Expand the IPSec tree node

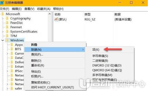pyautogui.click(x=7, y=71)
